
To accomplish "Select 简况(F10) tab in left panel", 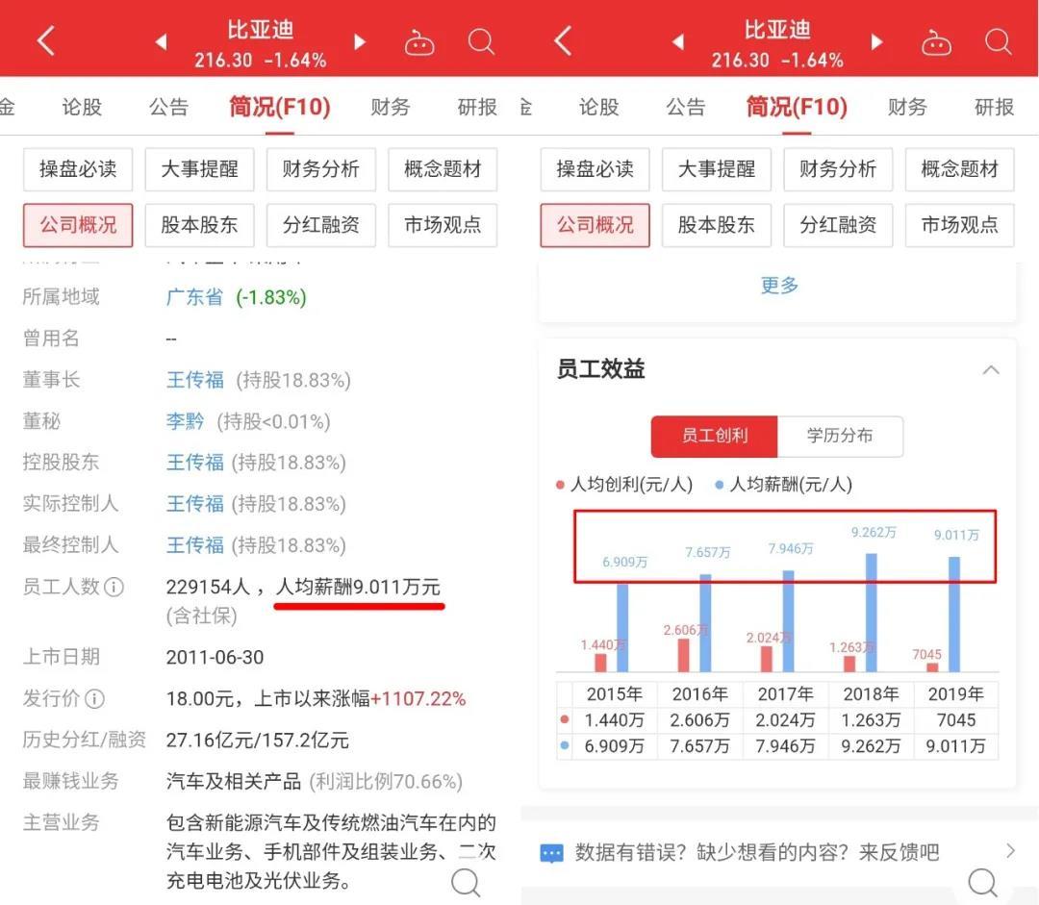I will click(x=280, y=107).
